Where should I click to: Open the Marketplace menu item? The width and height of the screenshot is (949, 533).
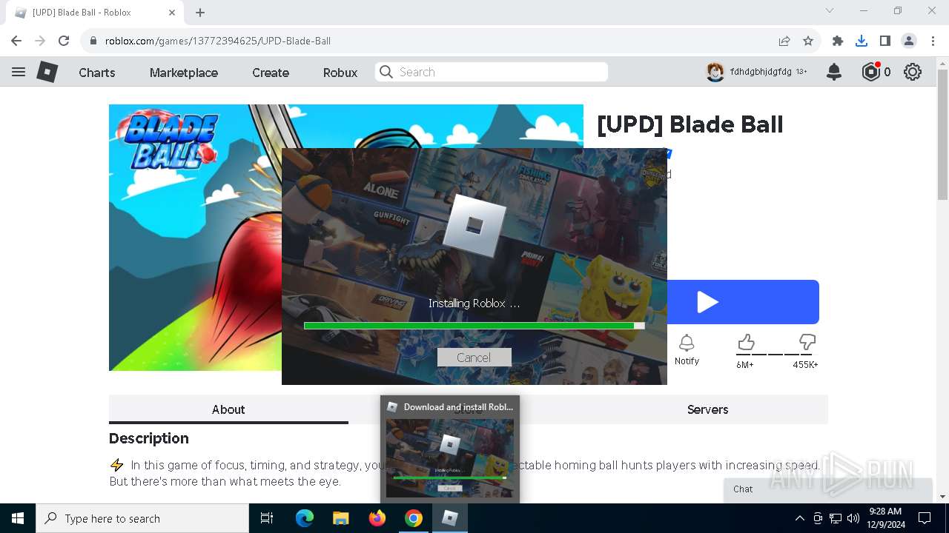[184, 73]
